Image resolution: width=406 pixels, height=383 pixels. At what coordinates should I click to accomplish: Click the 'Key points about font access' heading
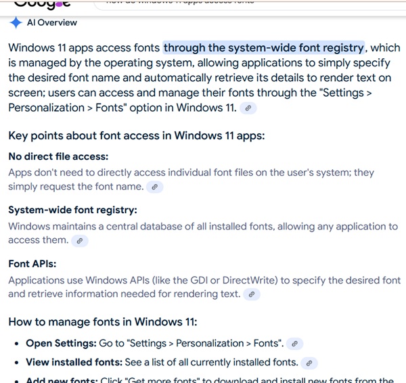coord(136,135)
